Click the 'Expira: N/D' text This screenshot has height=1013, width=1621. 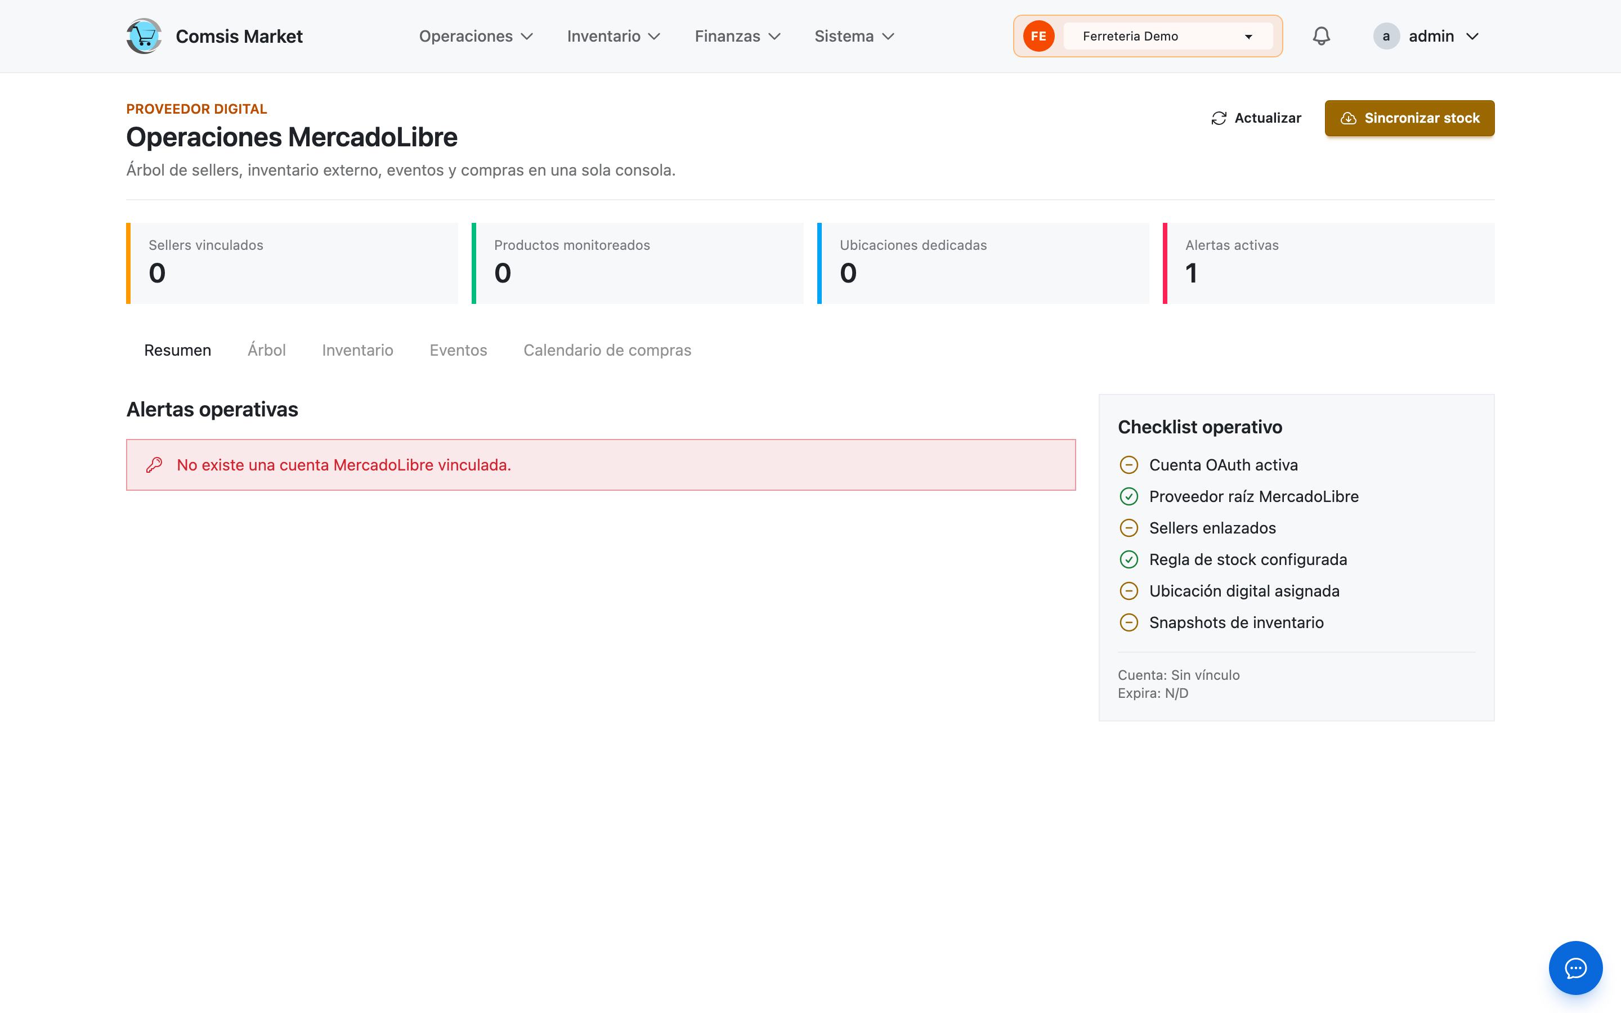click(x=1153, y=693)
